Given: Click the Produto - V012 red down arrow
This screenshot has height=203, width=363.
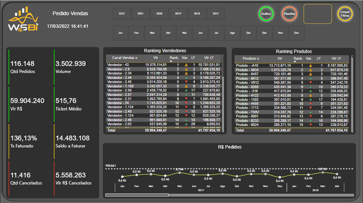Looking at the screenshot, I should click(311, 83).
